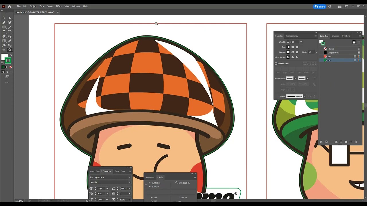Open Myriad Pro font family dropdown
This screenshot has width=367, height=206.
coord(130,177)
